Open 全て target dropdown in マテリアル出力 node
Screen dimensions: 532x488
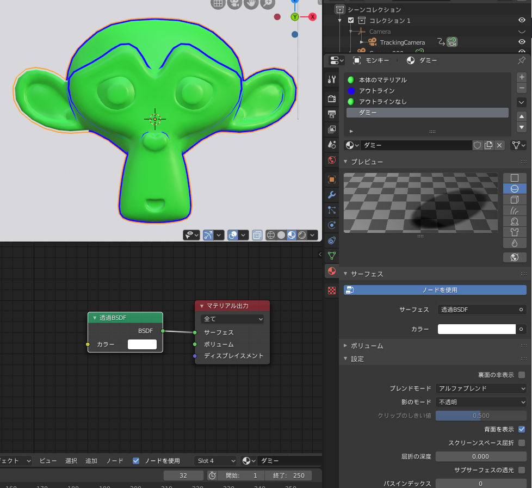232,319
